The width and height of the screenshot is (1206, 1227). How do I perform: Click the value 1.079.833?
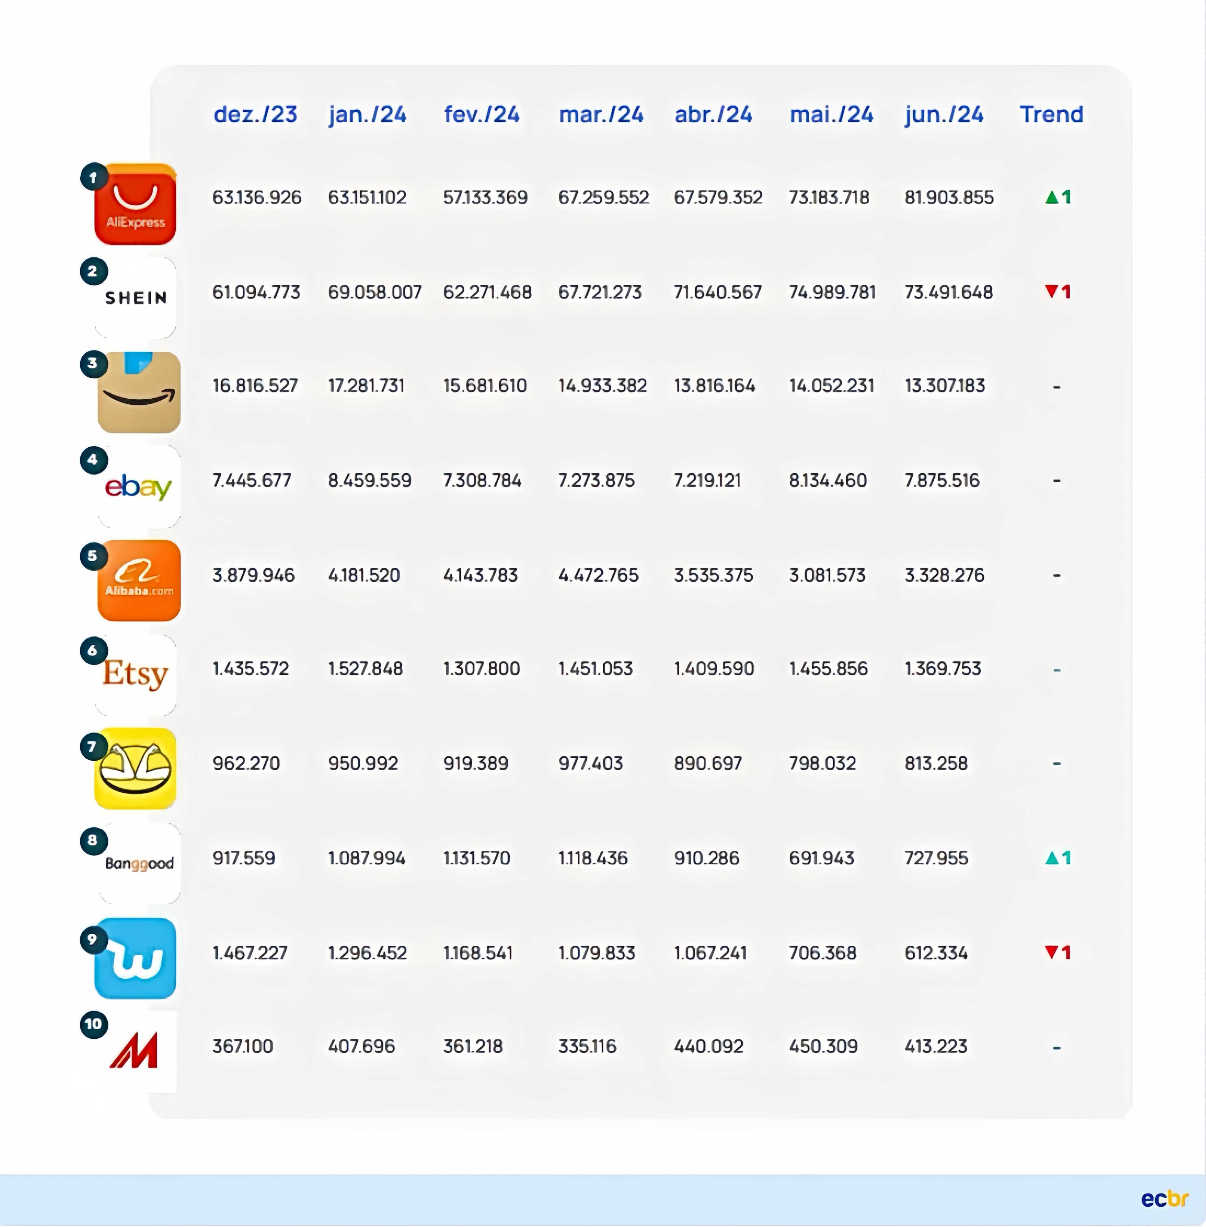[596, 953]
